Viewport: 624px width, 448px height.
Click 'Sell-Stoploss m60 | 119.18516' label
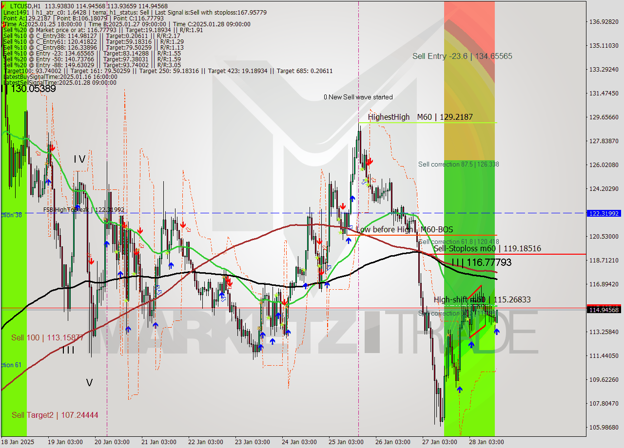(x=487, y=248)
